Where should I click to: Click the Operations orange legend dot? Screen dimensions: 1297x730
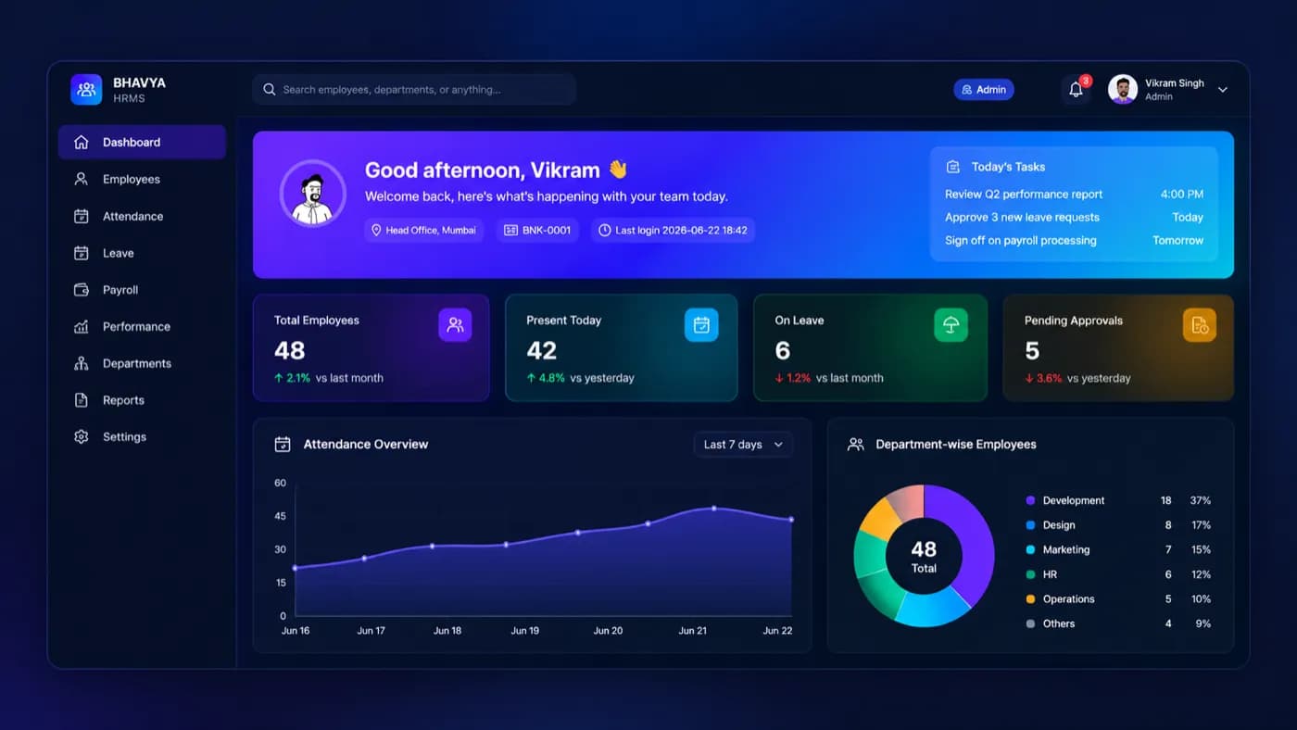tap(1030, 599)
